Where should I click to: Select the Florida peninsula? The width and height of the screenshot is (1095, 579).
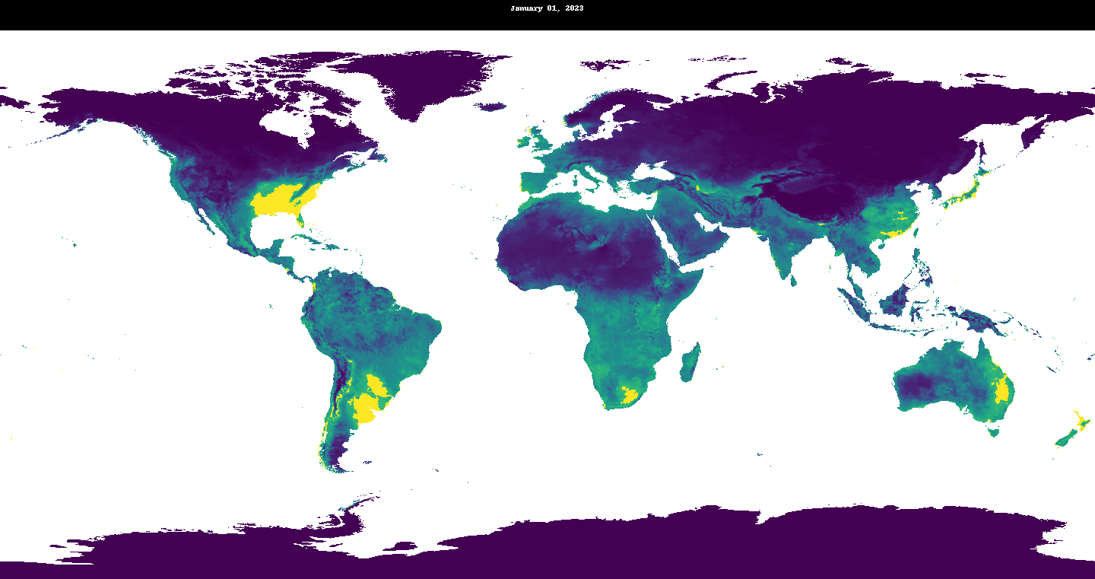302,221
